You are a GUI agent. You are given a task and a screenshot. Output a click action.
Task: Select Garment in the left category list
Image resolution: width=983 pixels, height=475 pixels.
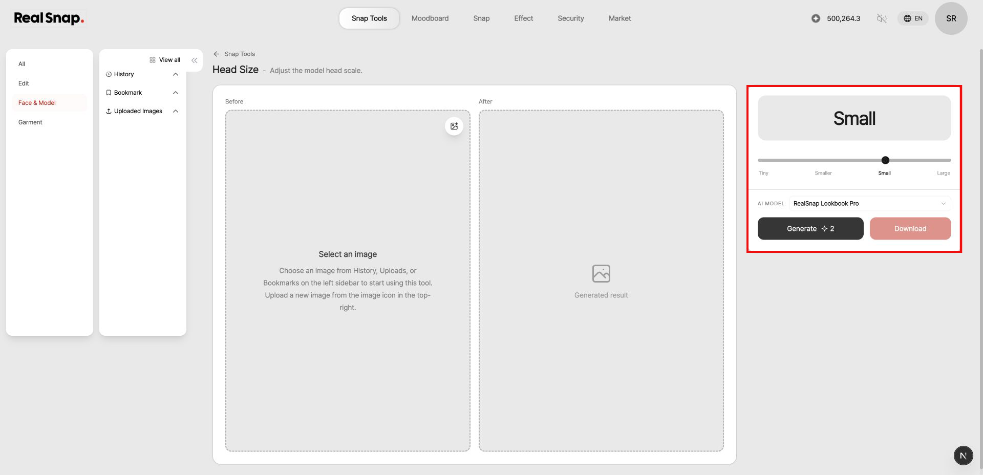click(x=30, y=122)
